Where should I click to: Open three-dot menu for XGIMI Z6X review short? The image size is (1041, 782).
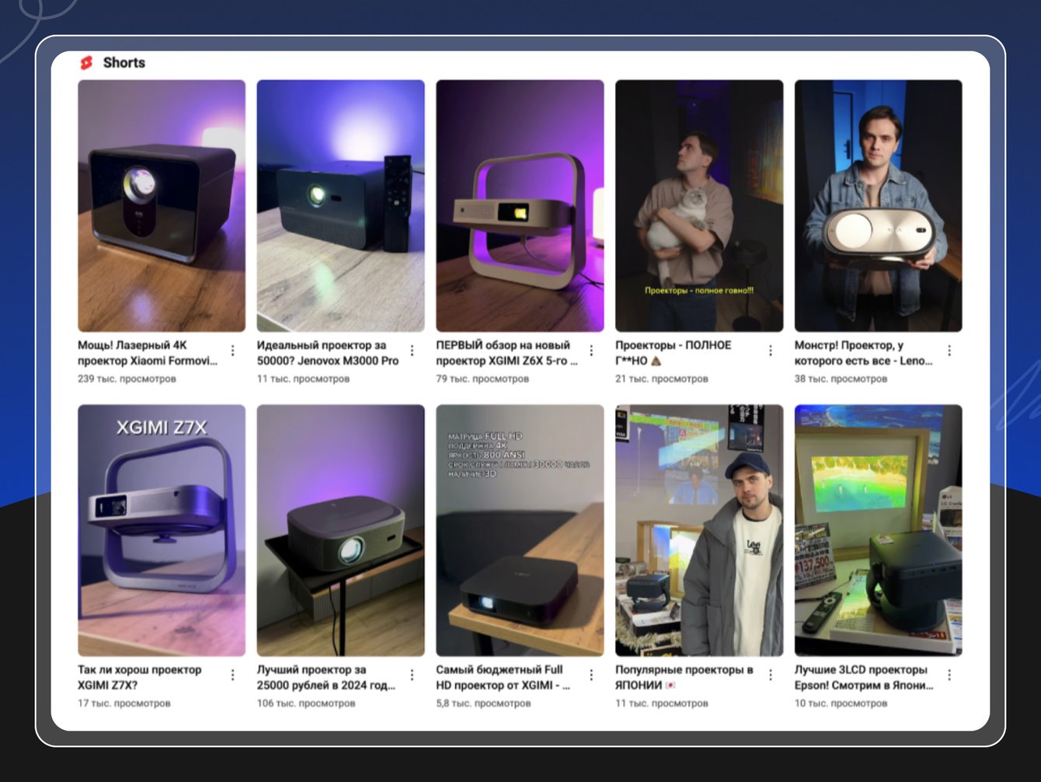point(591,351)
